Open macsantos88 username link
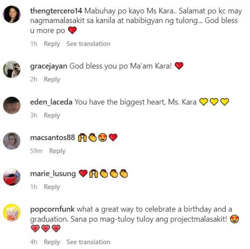This screenshot has width=250, height=249. pos(52,138)
